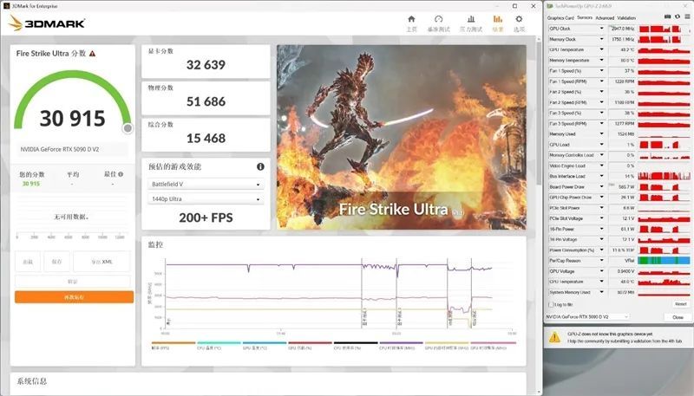Click the overall score 30 915 in gauge

pyautogui.click(x=73, y=119)
